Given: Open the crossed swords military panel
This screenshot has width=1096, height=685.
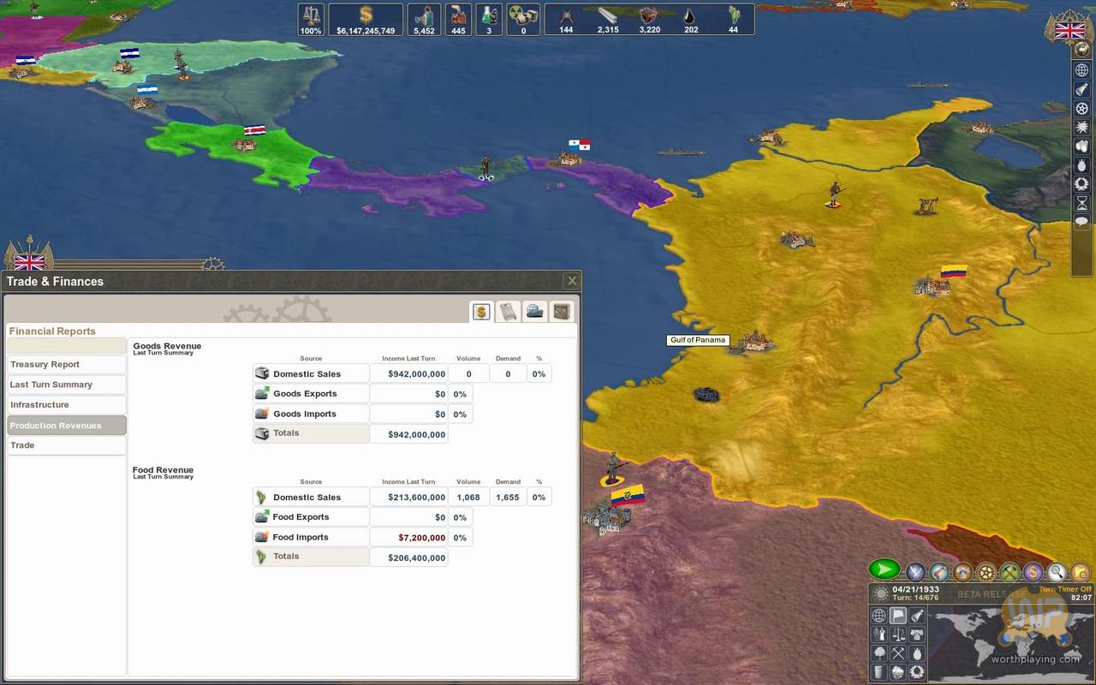Looking at the screenshot, I should pos(915,571).
